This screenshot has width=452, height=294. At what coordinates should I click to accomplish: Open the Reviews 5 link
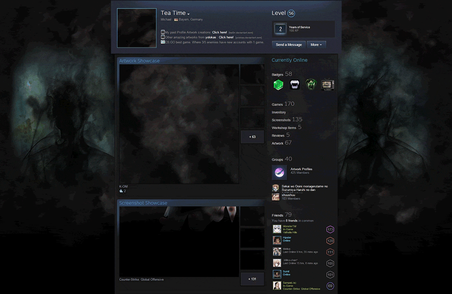click(281, 135)
